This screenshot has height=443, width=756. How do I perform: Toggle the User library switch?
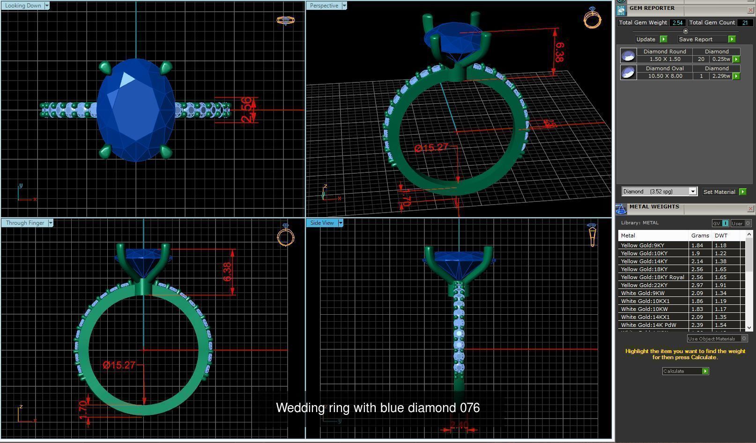click(741, 223)
